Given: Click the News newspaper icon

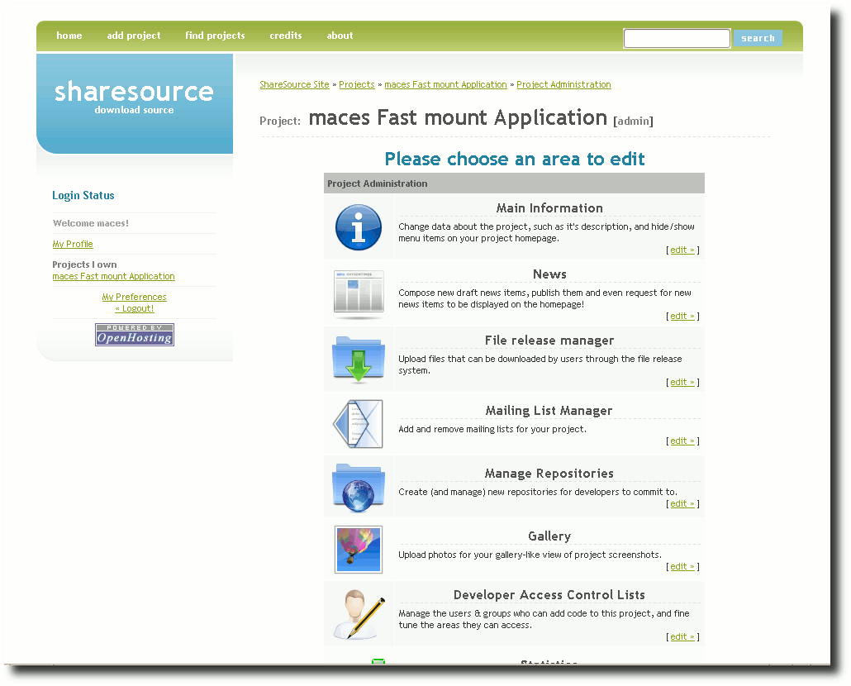Looking at the screenshot, I should tap(359, 294).
